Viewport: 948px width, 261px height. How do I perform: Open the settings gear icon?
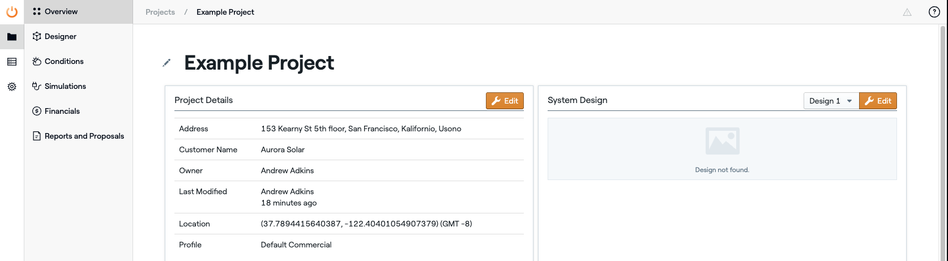pyautogui.click(x=12, y=87)
